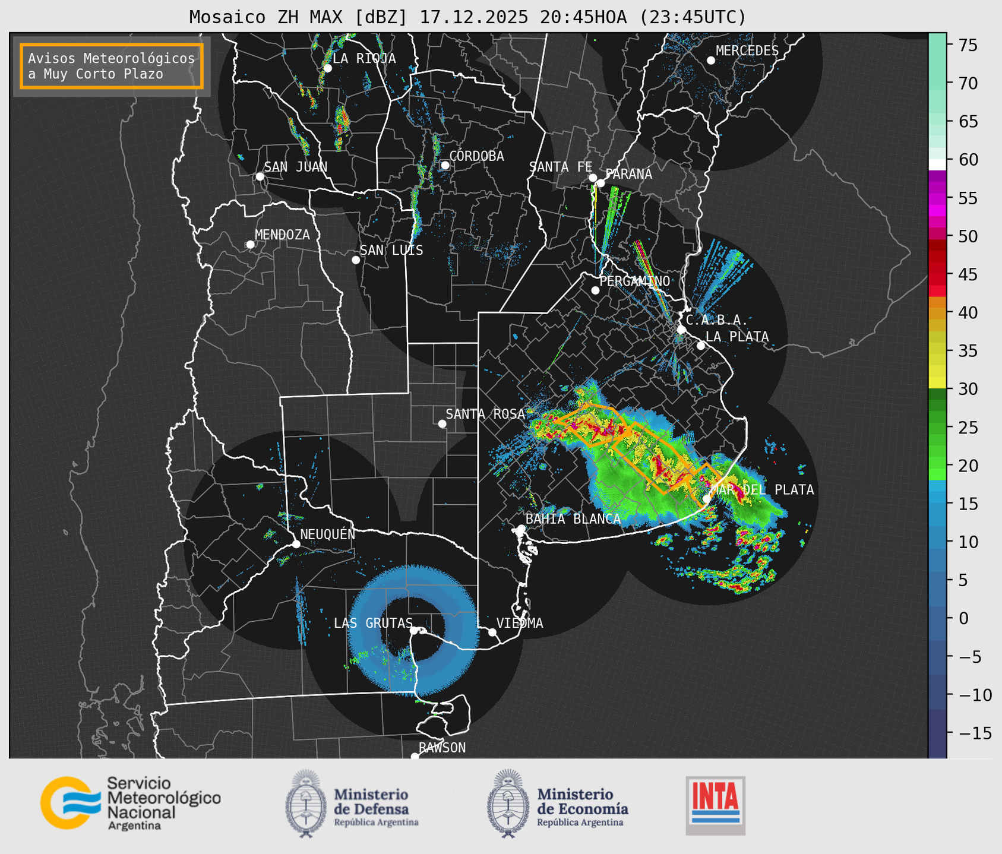Click the Avisos Meteorológicos a Muy Corto Plazo box
This screenshot has width=1002, height=854.
tap(112, 66)
